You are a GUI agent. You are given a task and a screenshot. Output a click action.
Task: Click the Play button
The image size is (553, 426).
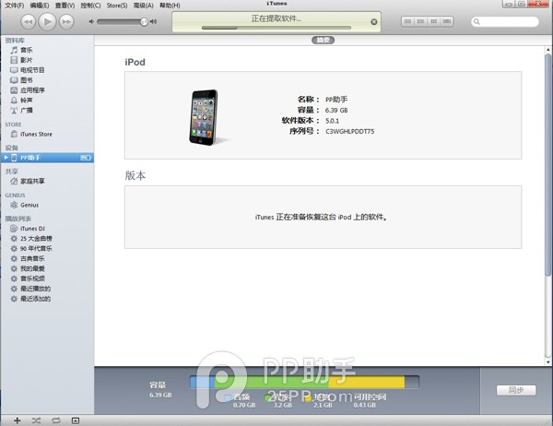pos(47,22)
